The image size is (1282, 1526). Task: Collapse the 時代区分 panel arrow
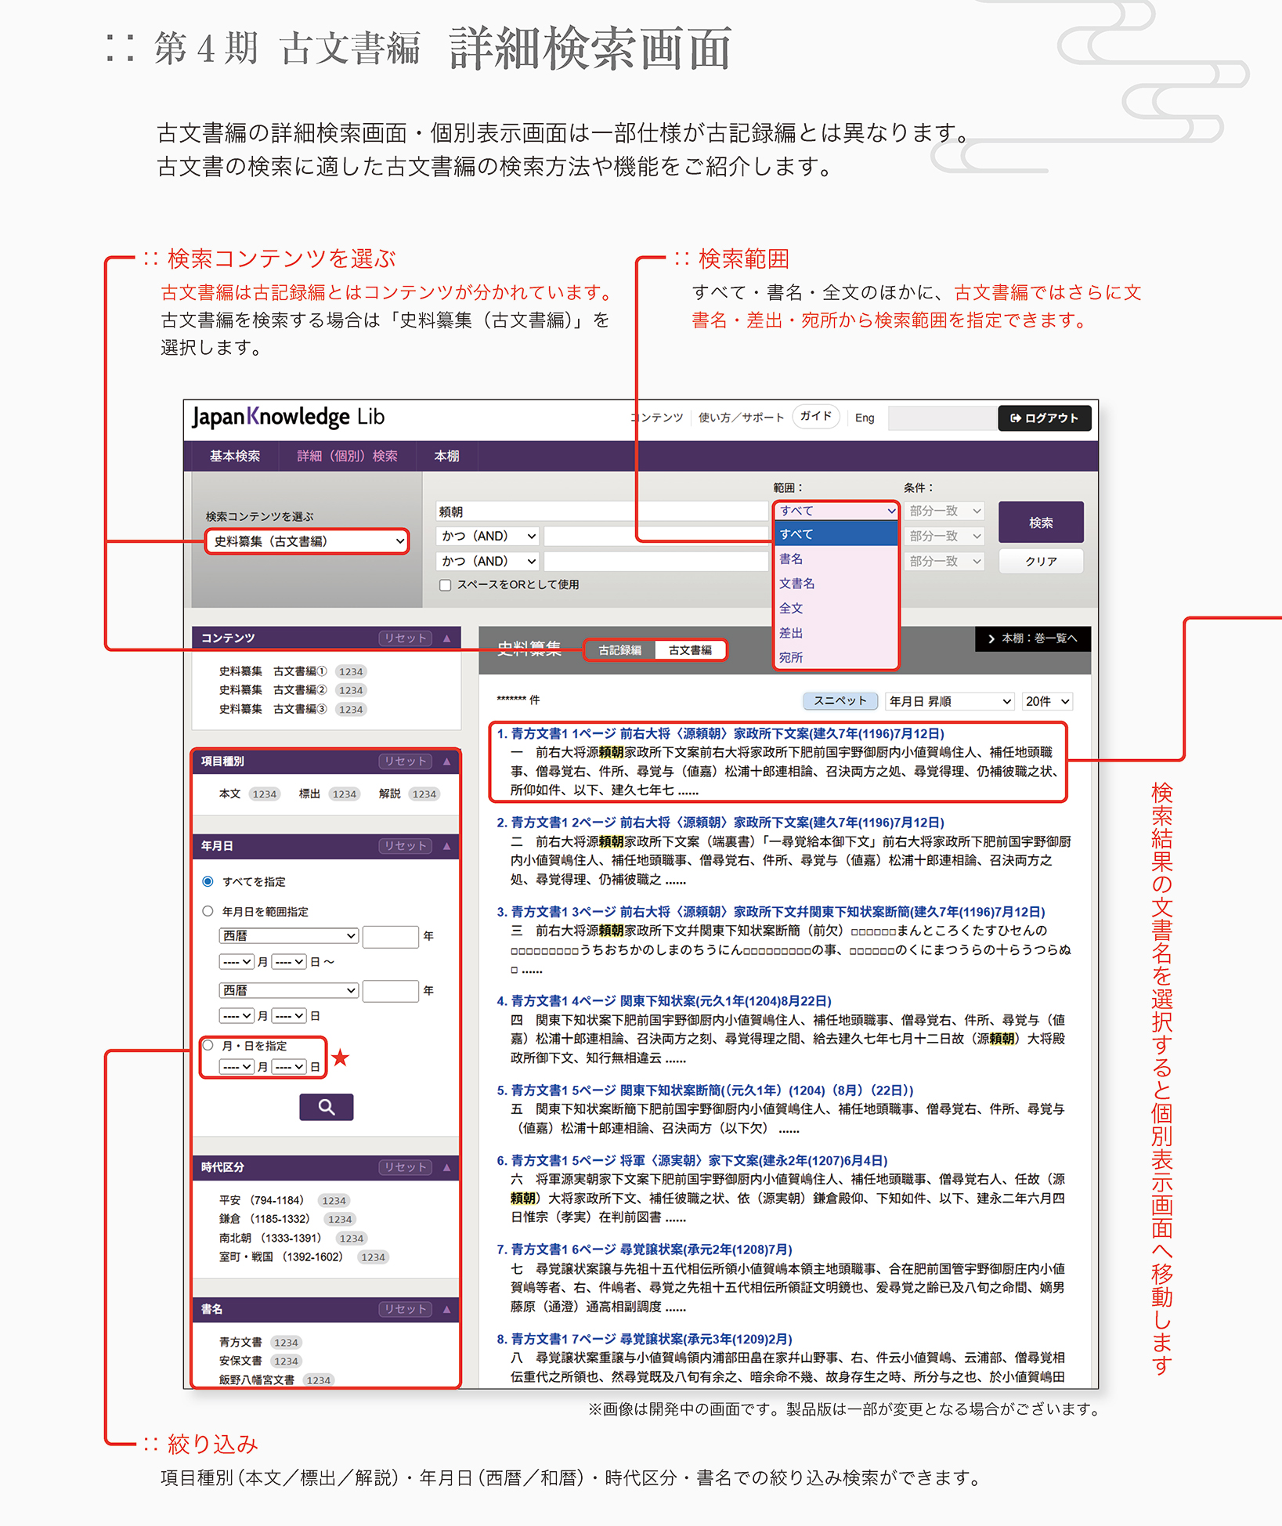(x=446, y=1167)
